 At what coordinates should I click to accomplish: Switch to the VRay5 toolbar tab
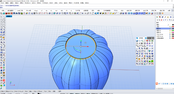(x=36, y=11)
